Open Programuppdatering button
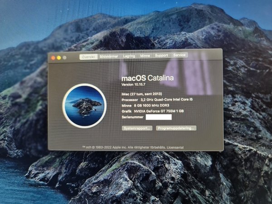The image size is (272, 204). coord(176,128)
